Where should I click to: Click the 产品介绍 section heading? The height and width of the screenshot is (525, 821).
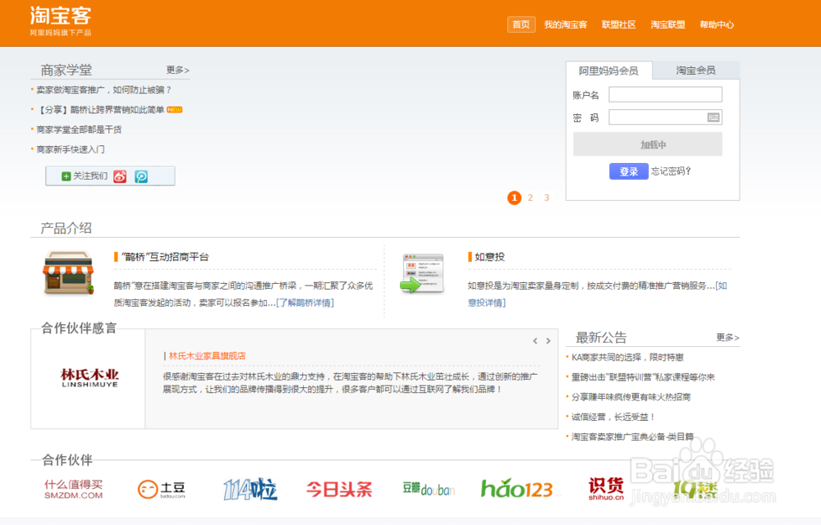[67, 229]
